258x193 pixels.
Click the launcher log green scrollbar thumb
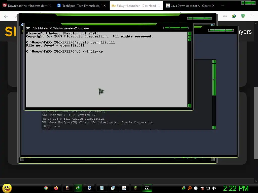214,80
